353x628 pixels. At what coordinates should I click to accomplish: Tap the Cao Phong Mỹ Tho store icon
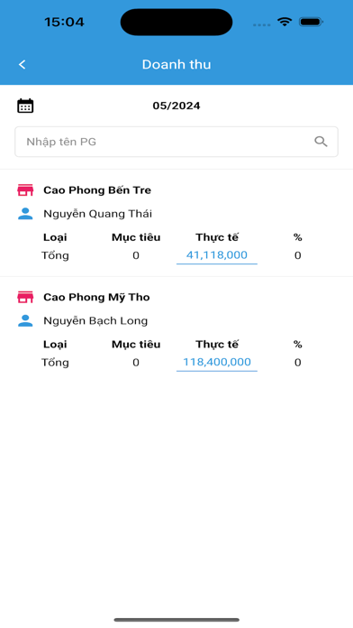25,297
